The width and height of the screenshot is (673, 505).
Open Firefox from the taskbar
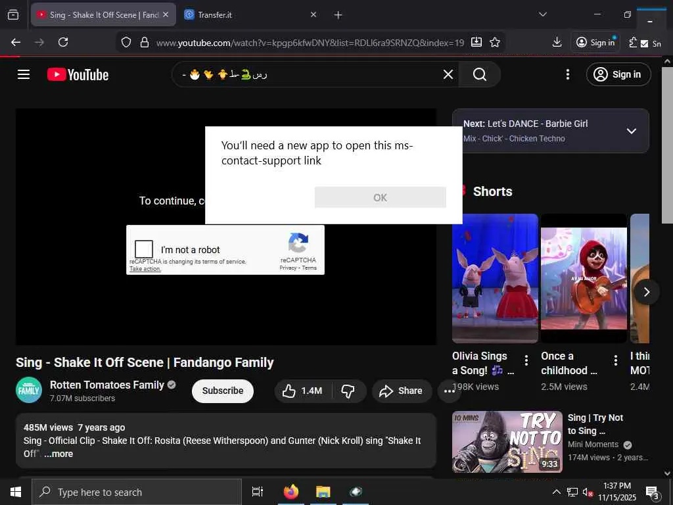click(x=291, y=492)
